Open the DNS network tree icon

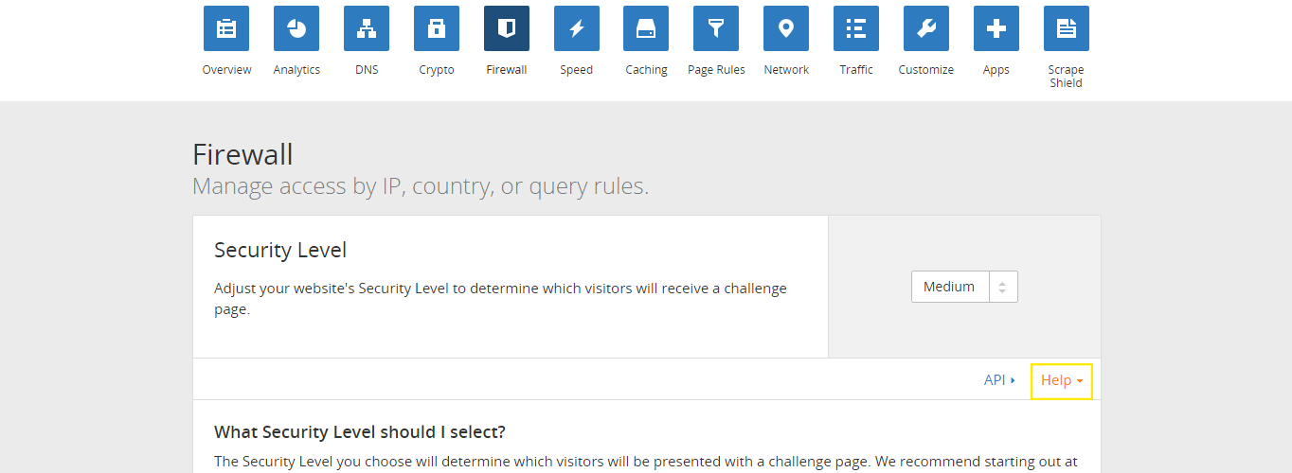[367, 28]
